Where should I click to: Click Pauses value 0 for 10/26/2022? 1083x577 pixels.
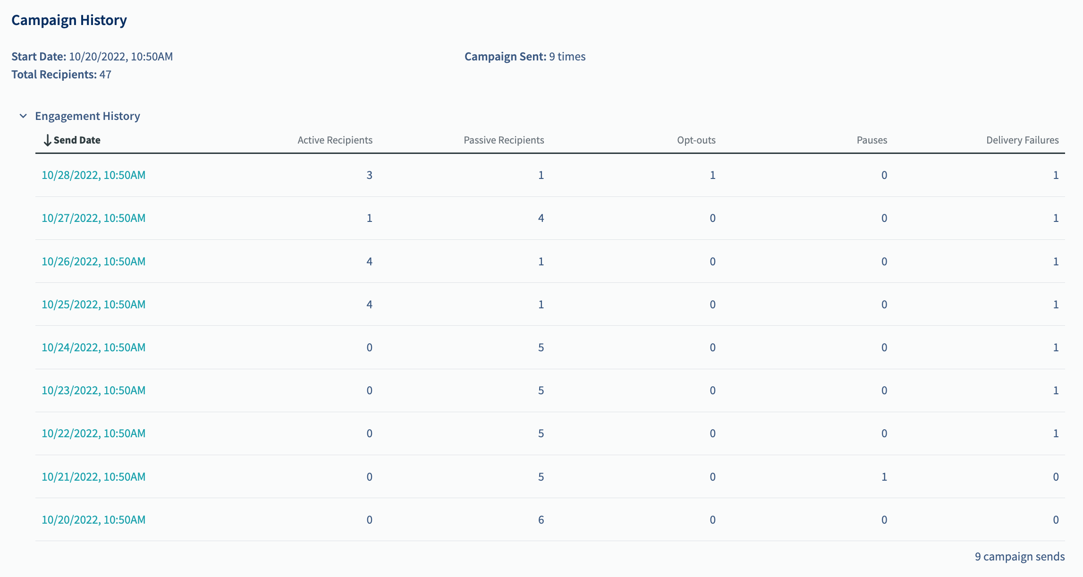click(884, 262)
